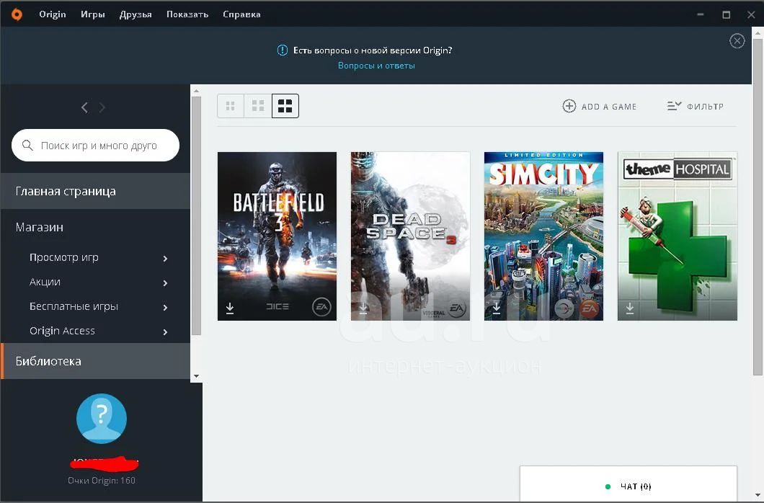Select Просмотр игр in the sidebar

(64, 257)
